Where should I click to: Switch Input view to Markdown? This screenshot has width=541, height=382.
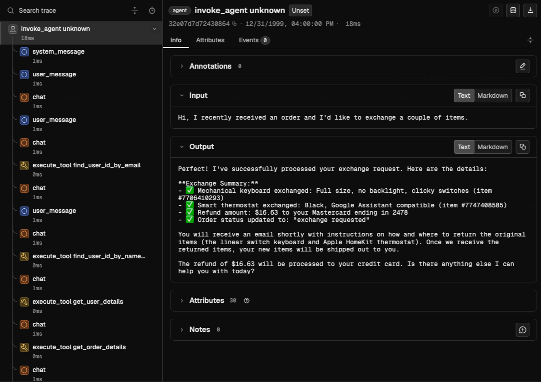[492, 95]
